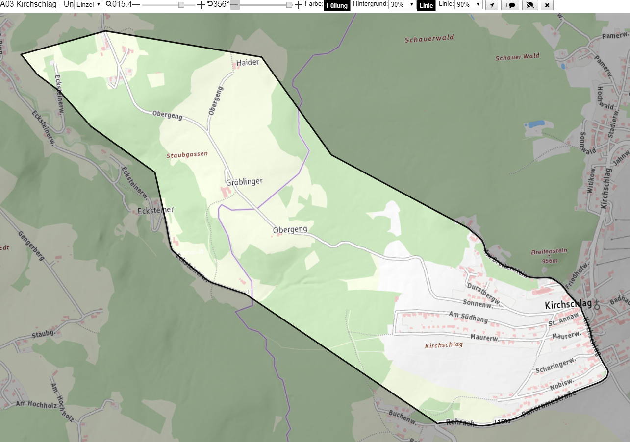Open the Einzel dropdown
This screenshot has width=630, height=442.
[89, 4]
